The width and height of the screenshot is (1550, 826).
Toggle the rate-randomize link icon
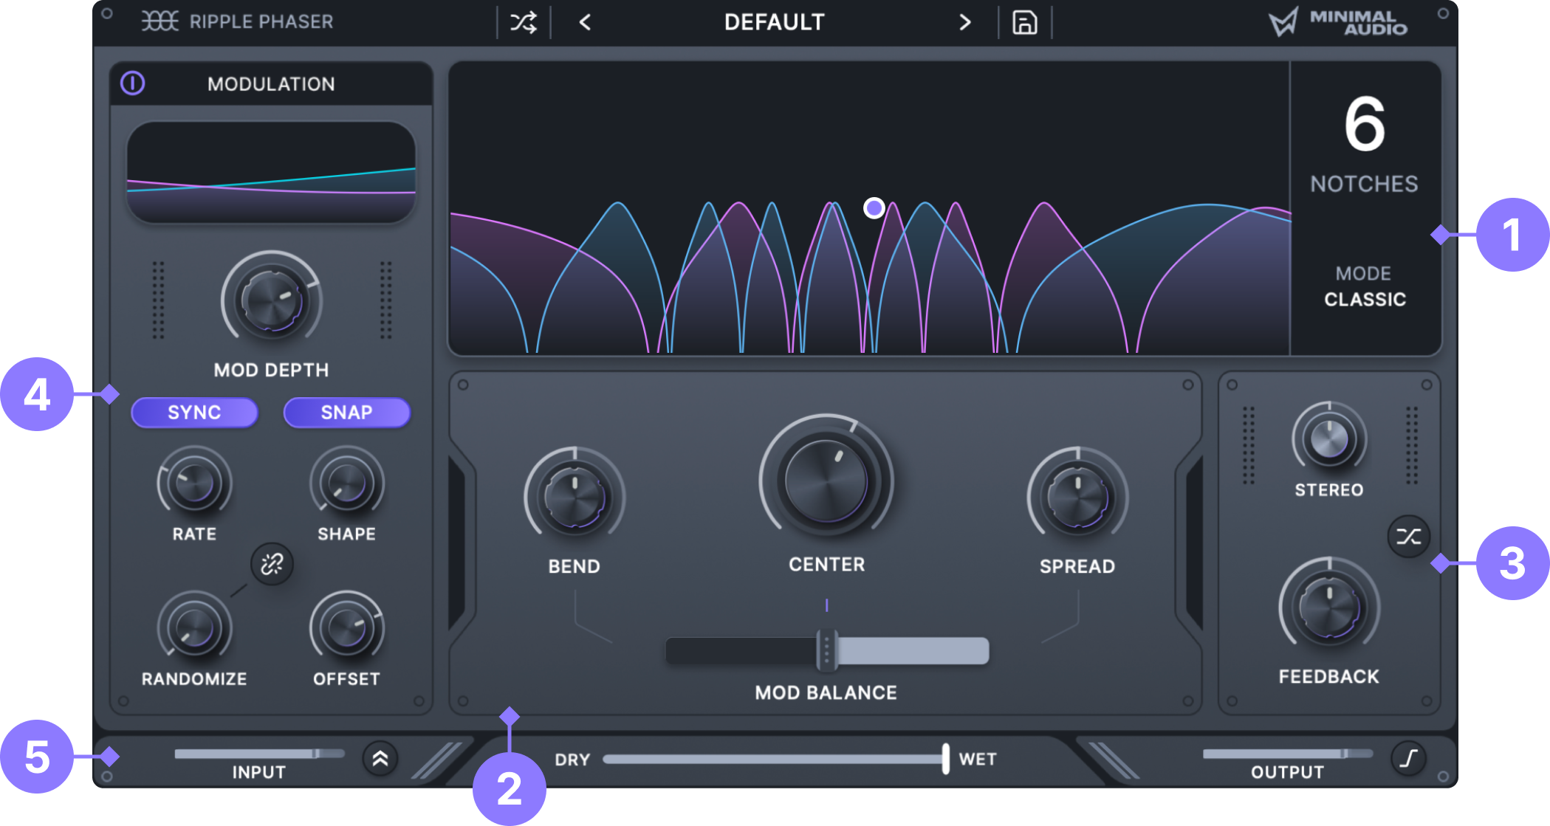point(272,564)
